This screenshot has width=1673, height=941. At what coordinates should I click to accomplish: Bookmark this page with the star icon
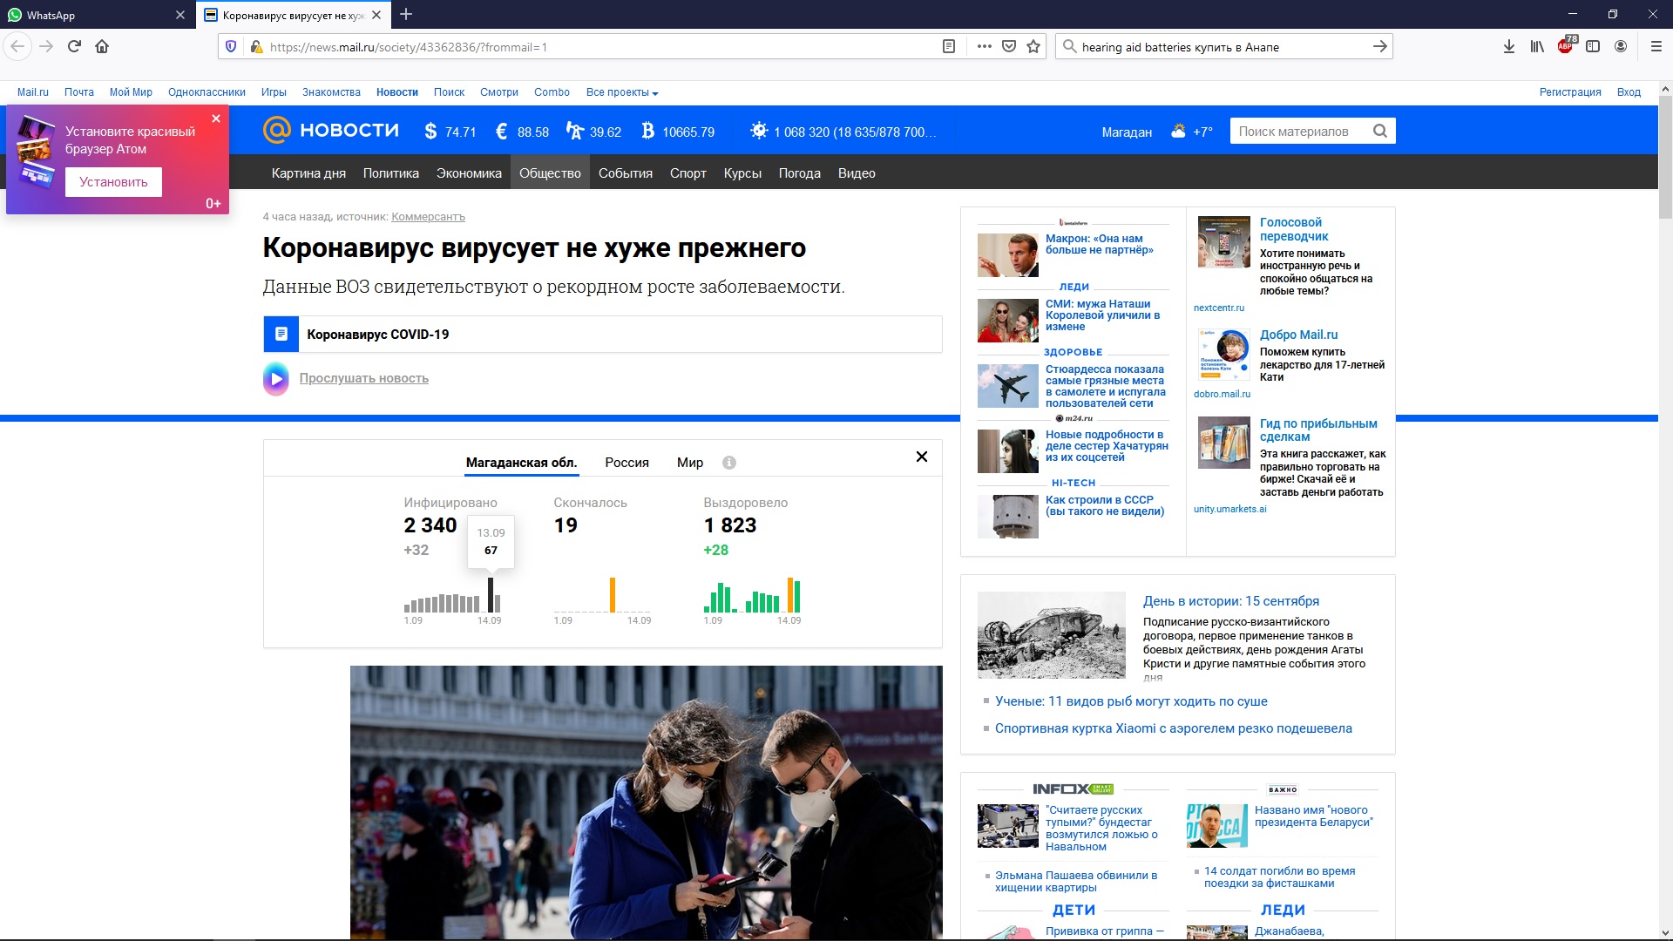point(1033,47)
